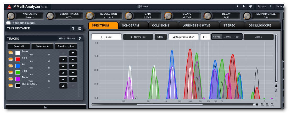Toggle Super-resolution mode
Viewport: 291px width, 116px height.
[x=183, y=37]
